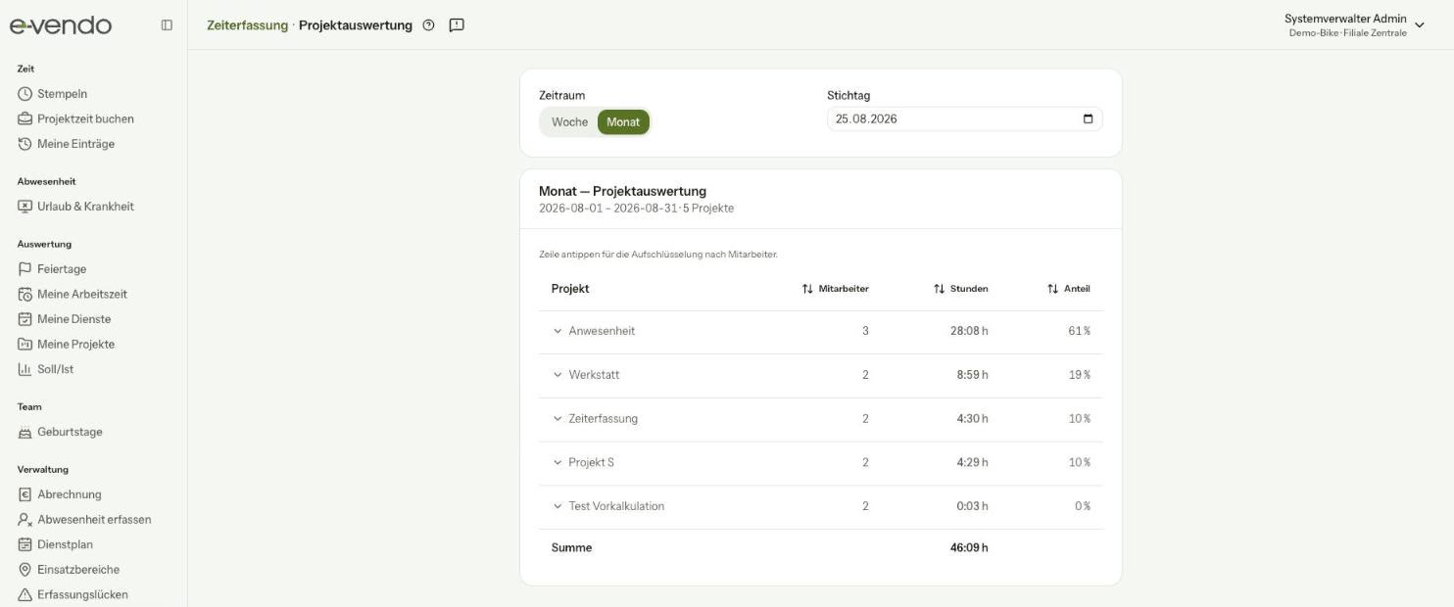This screenshot has height=607, width=1454.
Task: Sort table by Stunden column
Action: pos(960,289)
